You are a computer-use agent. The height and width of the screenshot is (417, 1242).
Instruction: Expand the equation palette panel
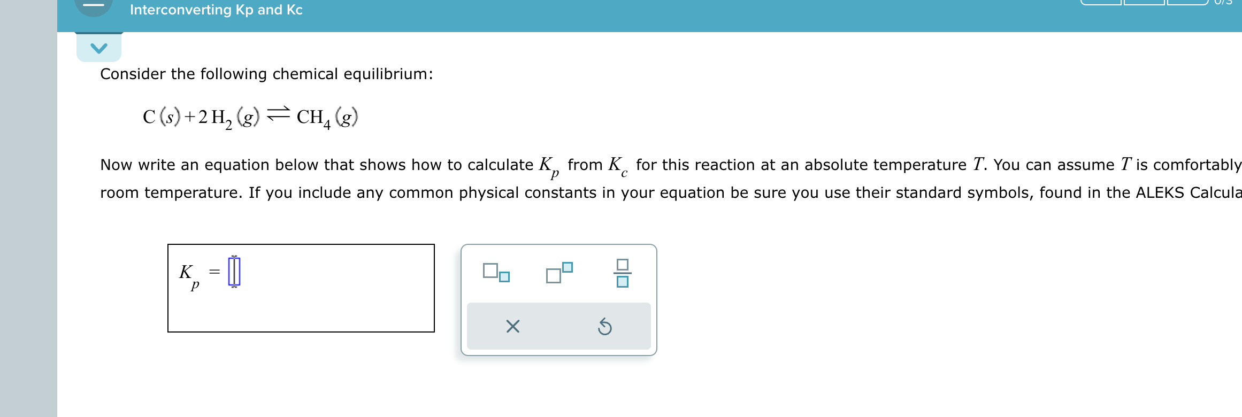pyautogui.click(x=559, y=299)
